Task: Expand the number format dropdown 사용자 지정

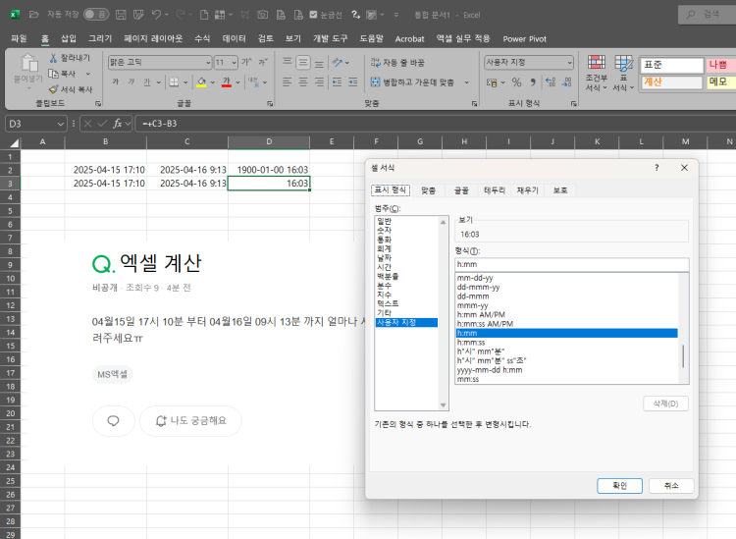Action: 569,62
